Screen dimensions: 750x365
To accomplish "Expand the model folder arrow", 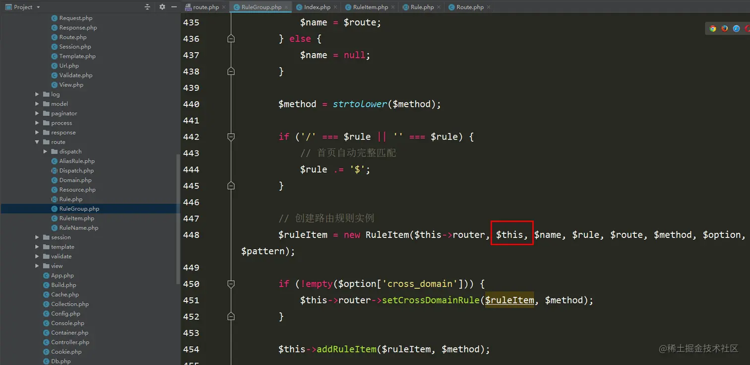I will (x=37, y=104).
